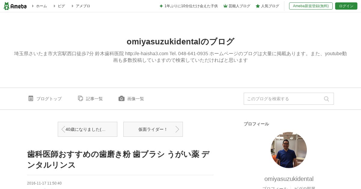
Task: Open アメブロ in top navigation
Action: tap(83, 6)
